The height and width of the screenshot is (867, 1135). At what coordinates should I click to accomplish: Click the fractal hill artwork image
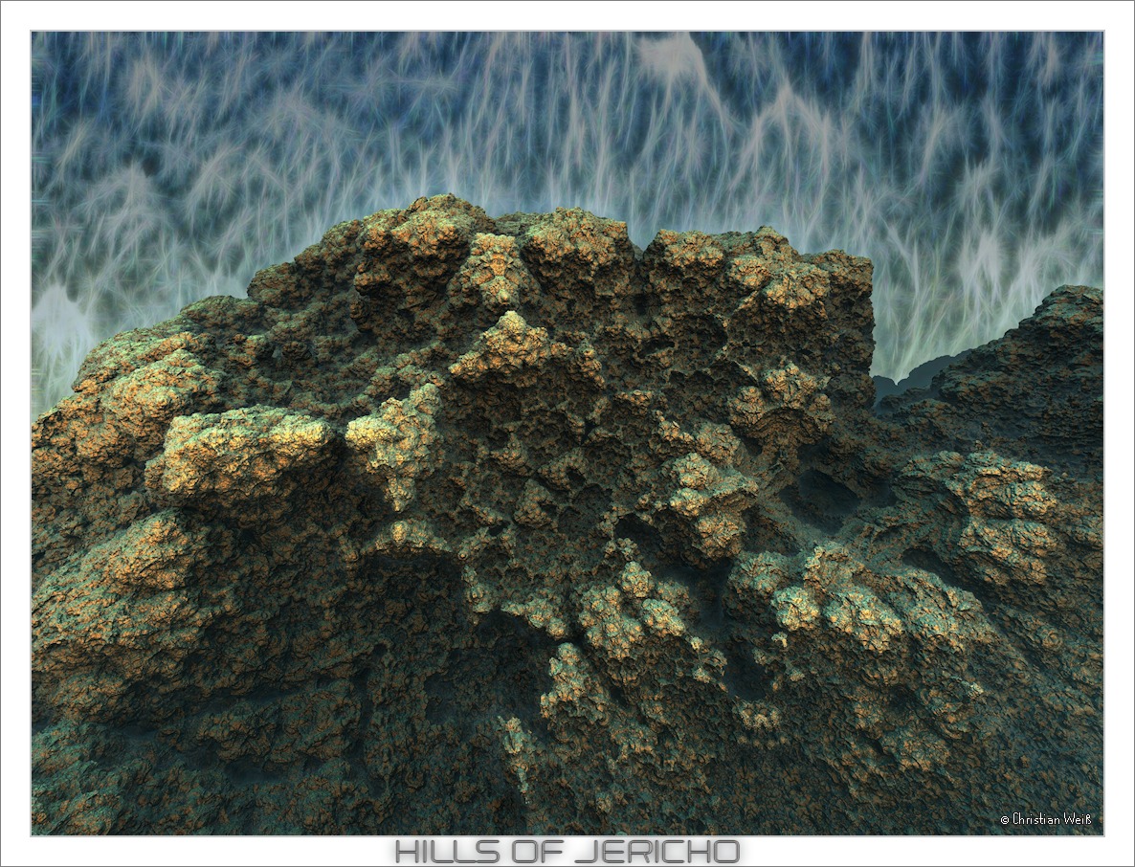(567, 433)
